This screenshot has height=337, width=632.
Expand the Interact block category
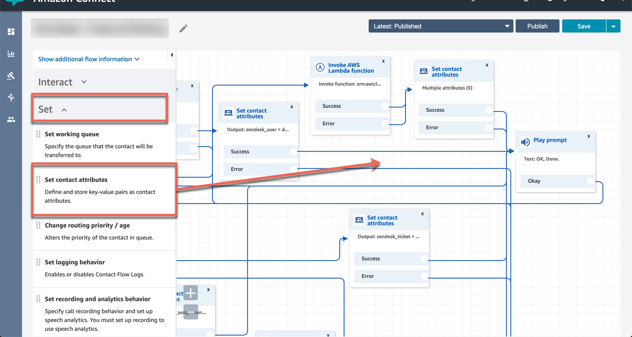pyautogui.click(x=62, y=82)
